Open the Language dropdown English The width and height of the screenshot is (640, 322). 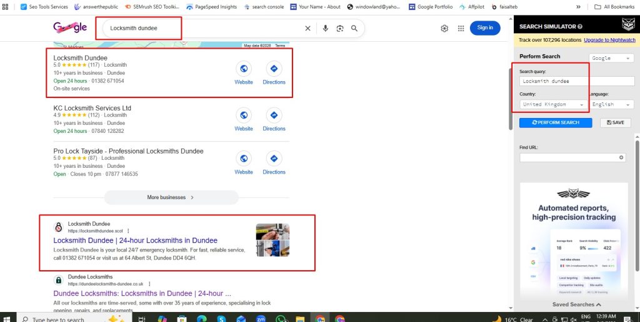pyautogui.click(x=611, y=104)
